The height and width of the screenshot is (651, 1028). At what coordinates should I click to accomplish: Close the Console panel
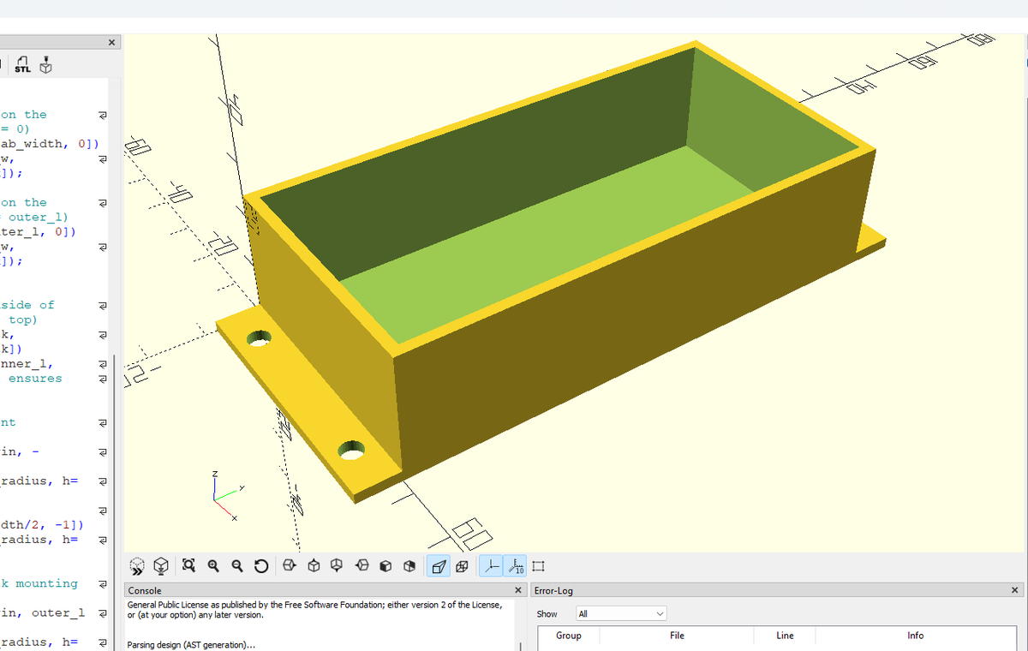(518, 591)
